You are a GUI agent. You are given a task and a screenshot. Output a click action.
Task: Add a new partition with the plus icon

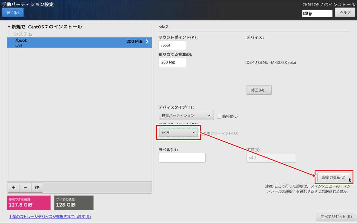click(x=14, y=188)
